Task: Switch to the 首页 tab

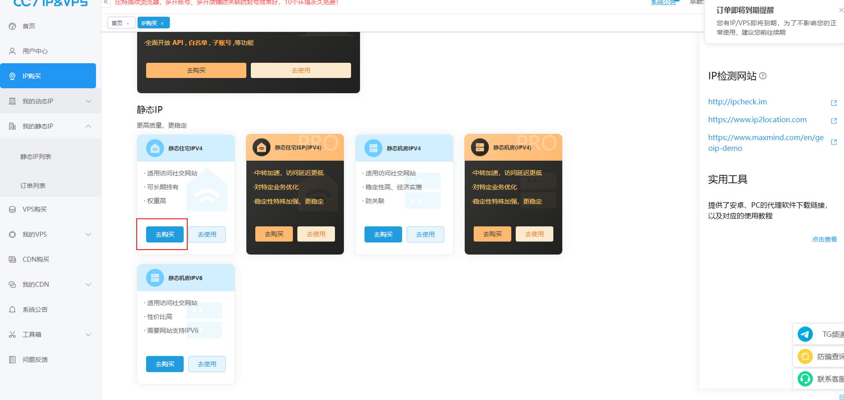Action: coord(118,22)
